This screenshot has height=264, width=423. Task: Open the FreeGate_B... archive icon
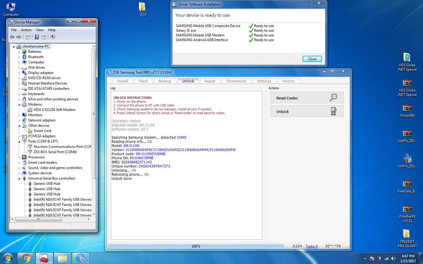tap(407, 186)
